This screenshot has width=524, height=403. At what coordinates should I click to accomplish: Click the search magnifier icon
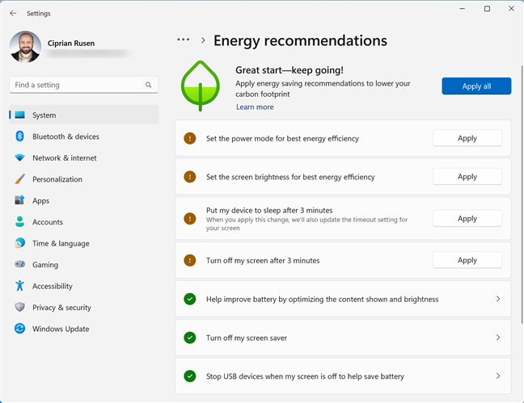click(x=148, y=85)
